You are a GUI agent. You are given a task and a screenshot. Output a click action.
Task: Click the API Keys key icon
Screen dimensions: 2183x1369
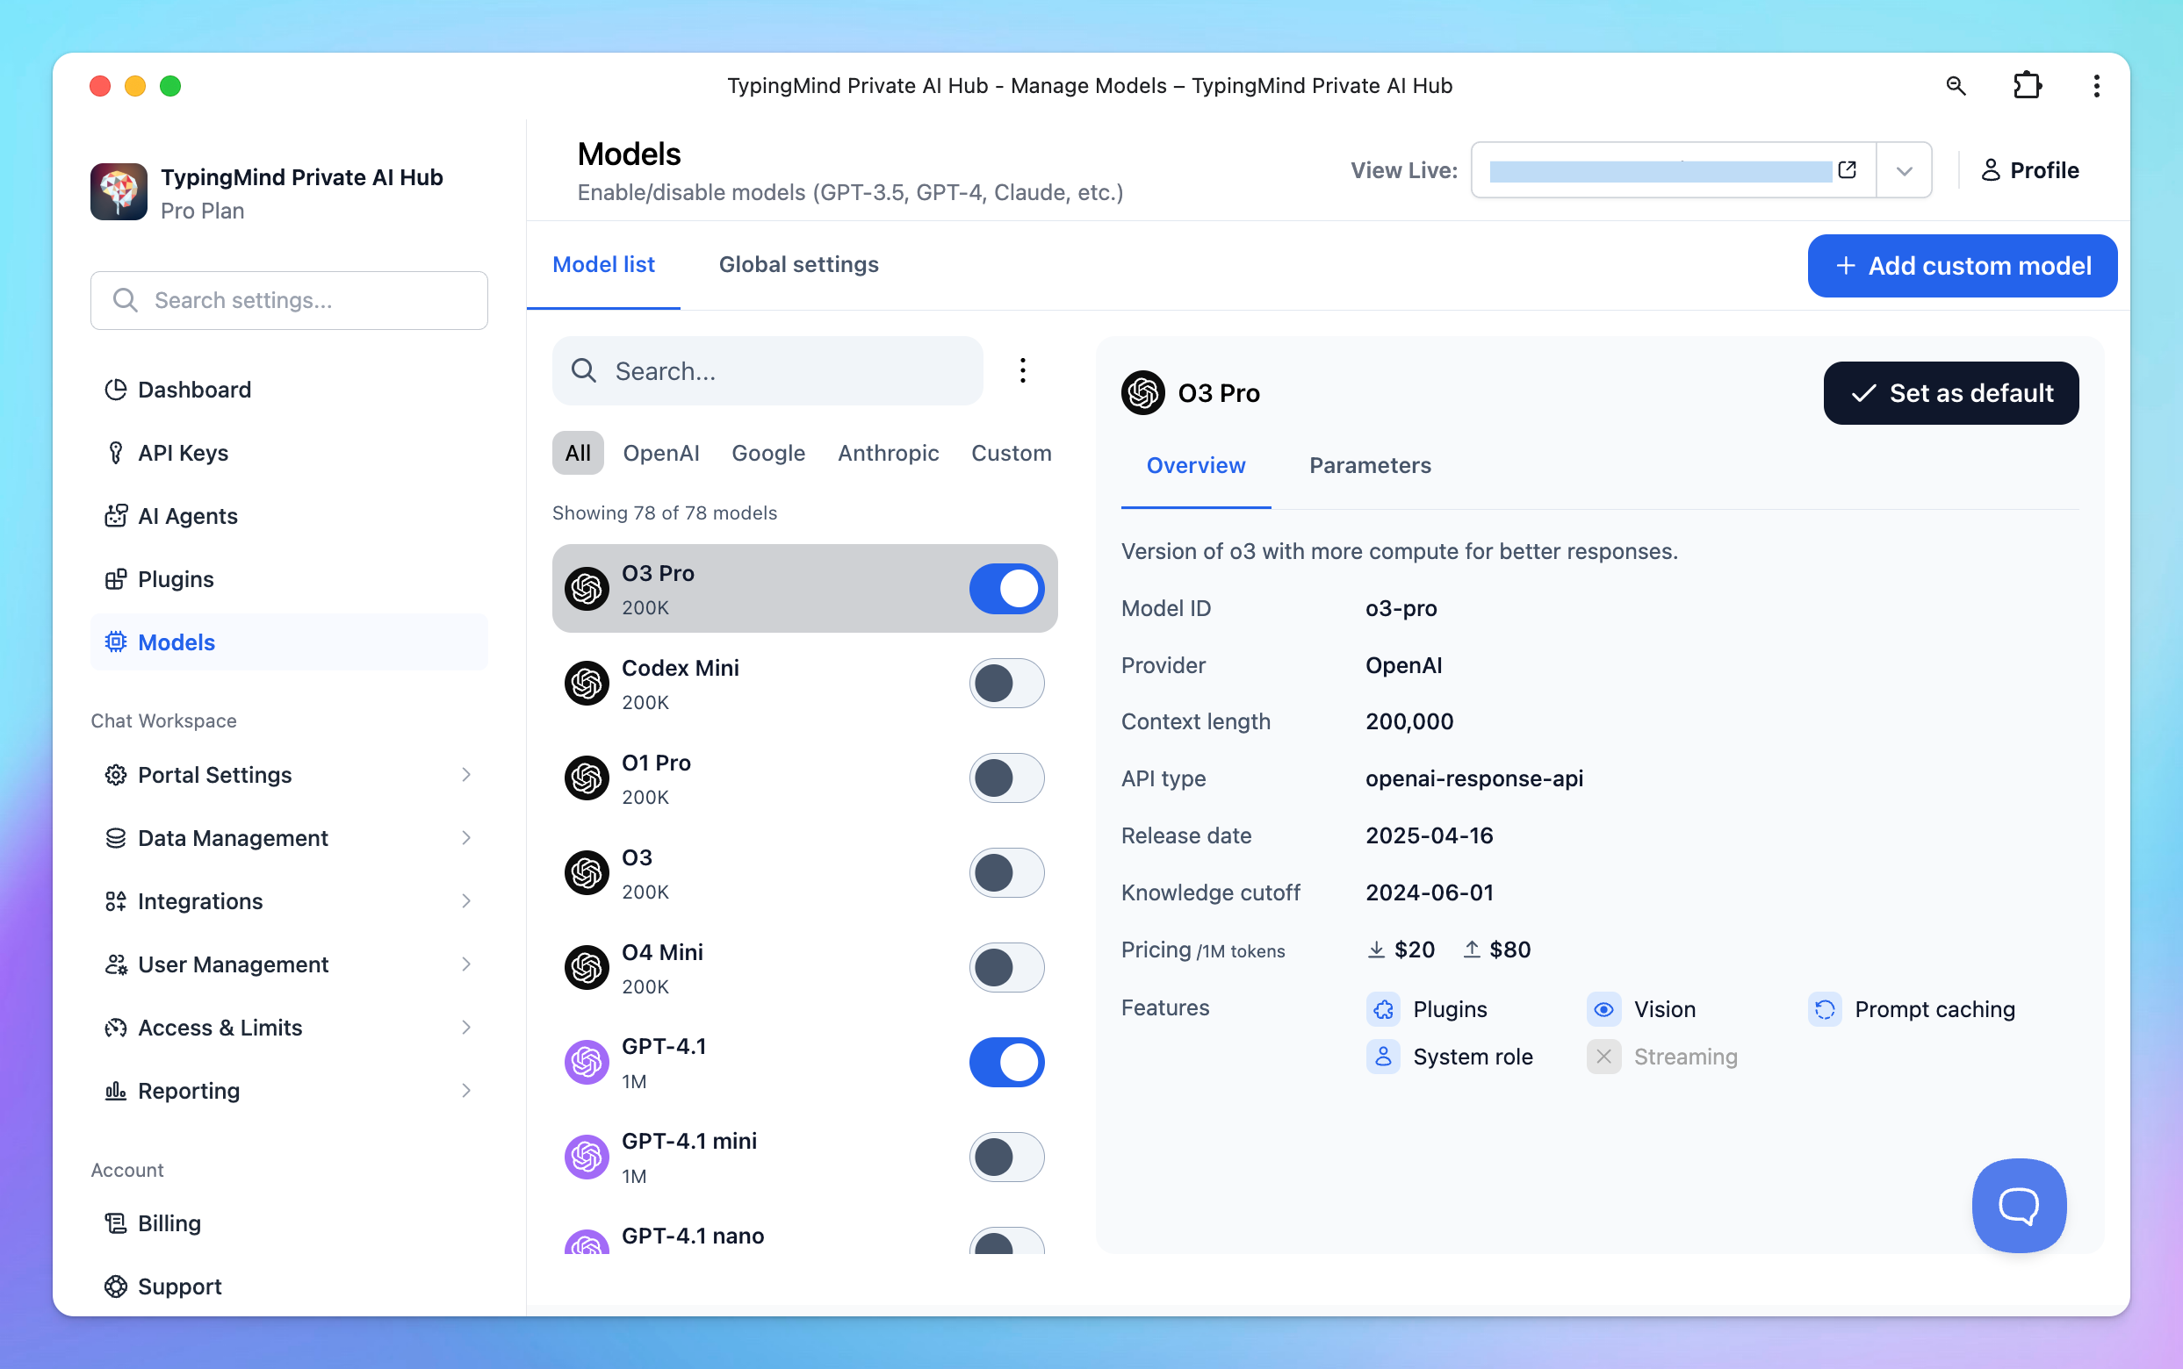pos(116,453)
